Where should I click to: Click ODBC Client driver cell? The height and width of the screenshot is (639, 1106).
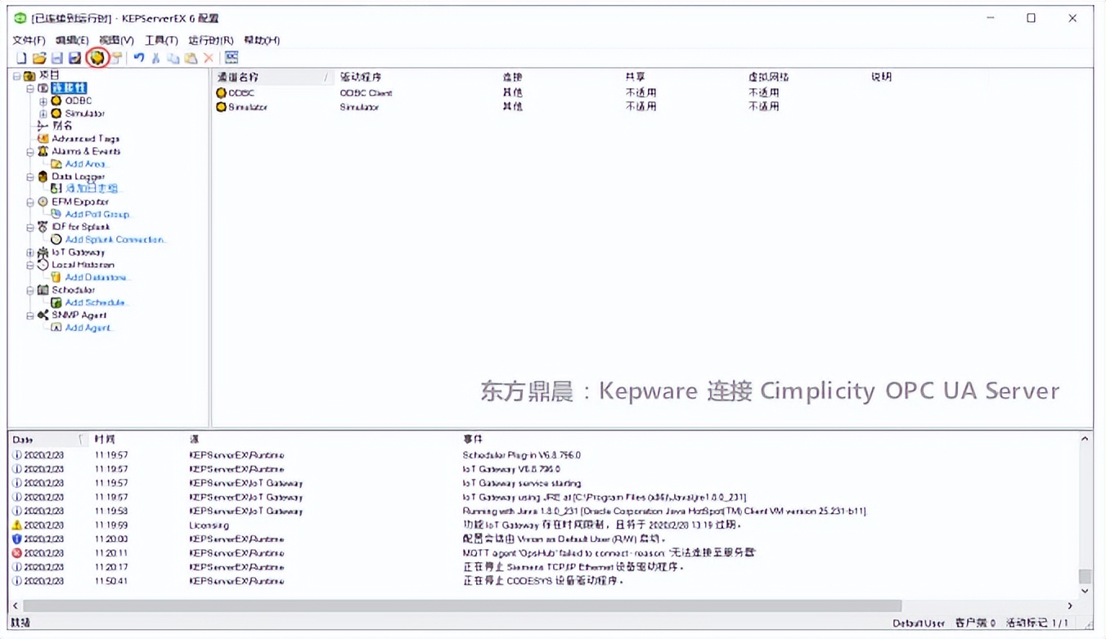click(x=366, y=93)
